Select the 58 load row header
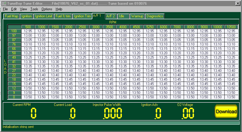Image resolution: width=242 pixels, height=132 pixels. click(x=14, y=53)
